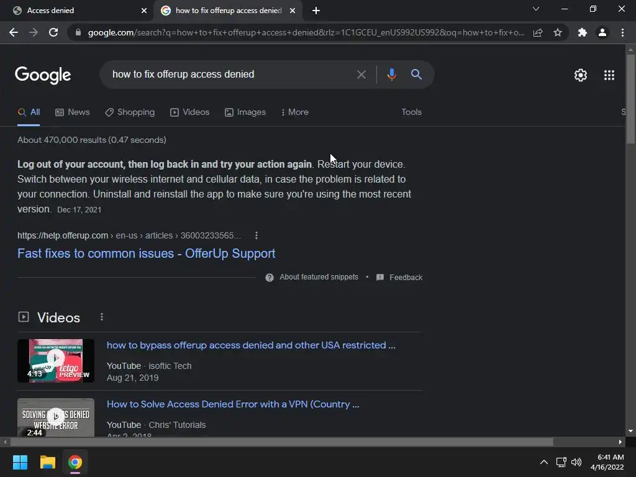The image size is (636, 477).
Task: Select the 'how to fix offerup access denied' tab
Action: pyautogui.click(x=229, y=11)
